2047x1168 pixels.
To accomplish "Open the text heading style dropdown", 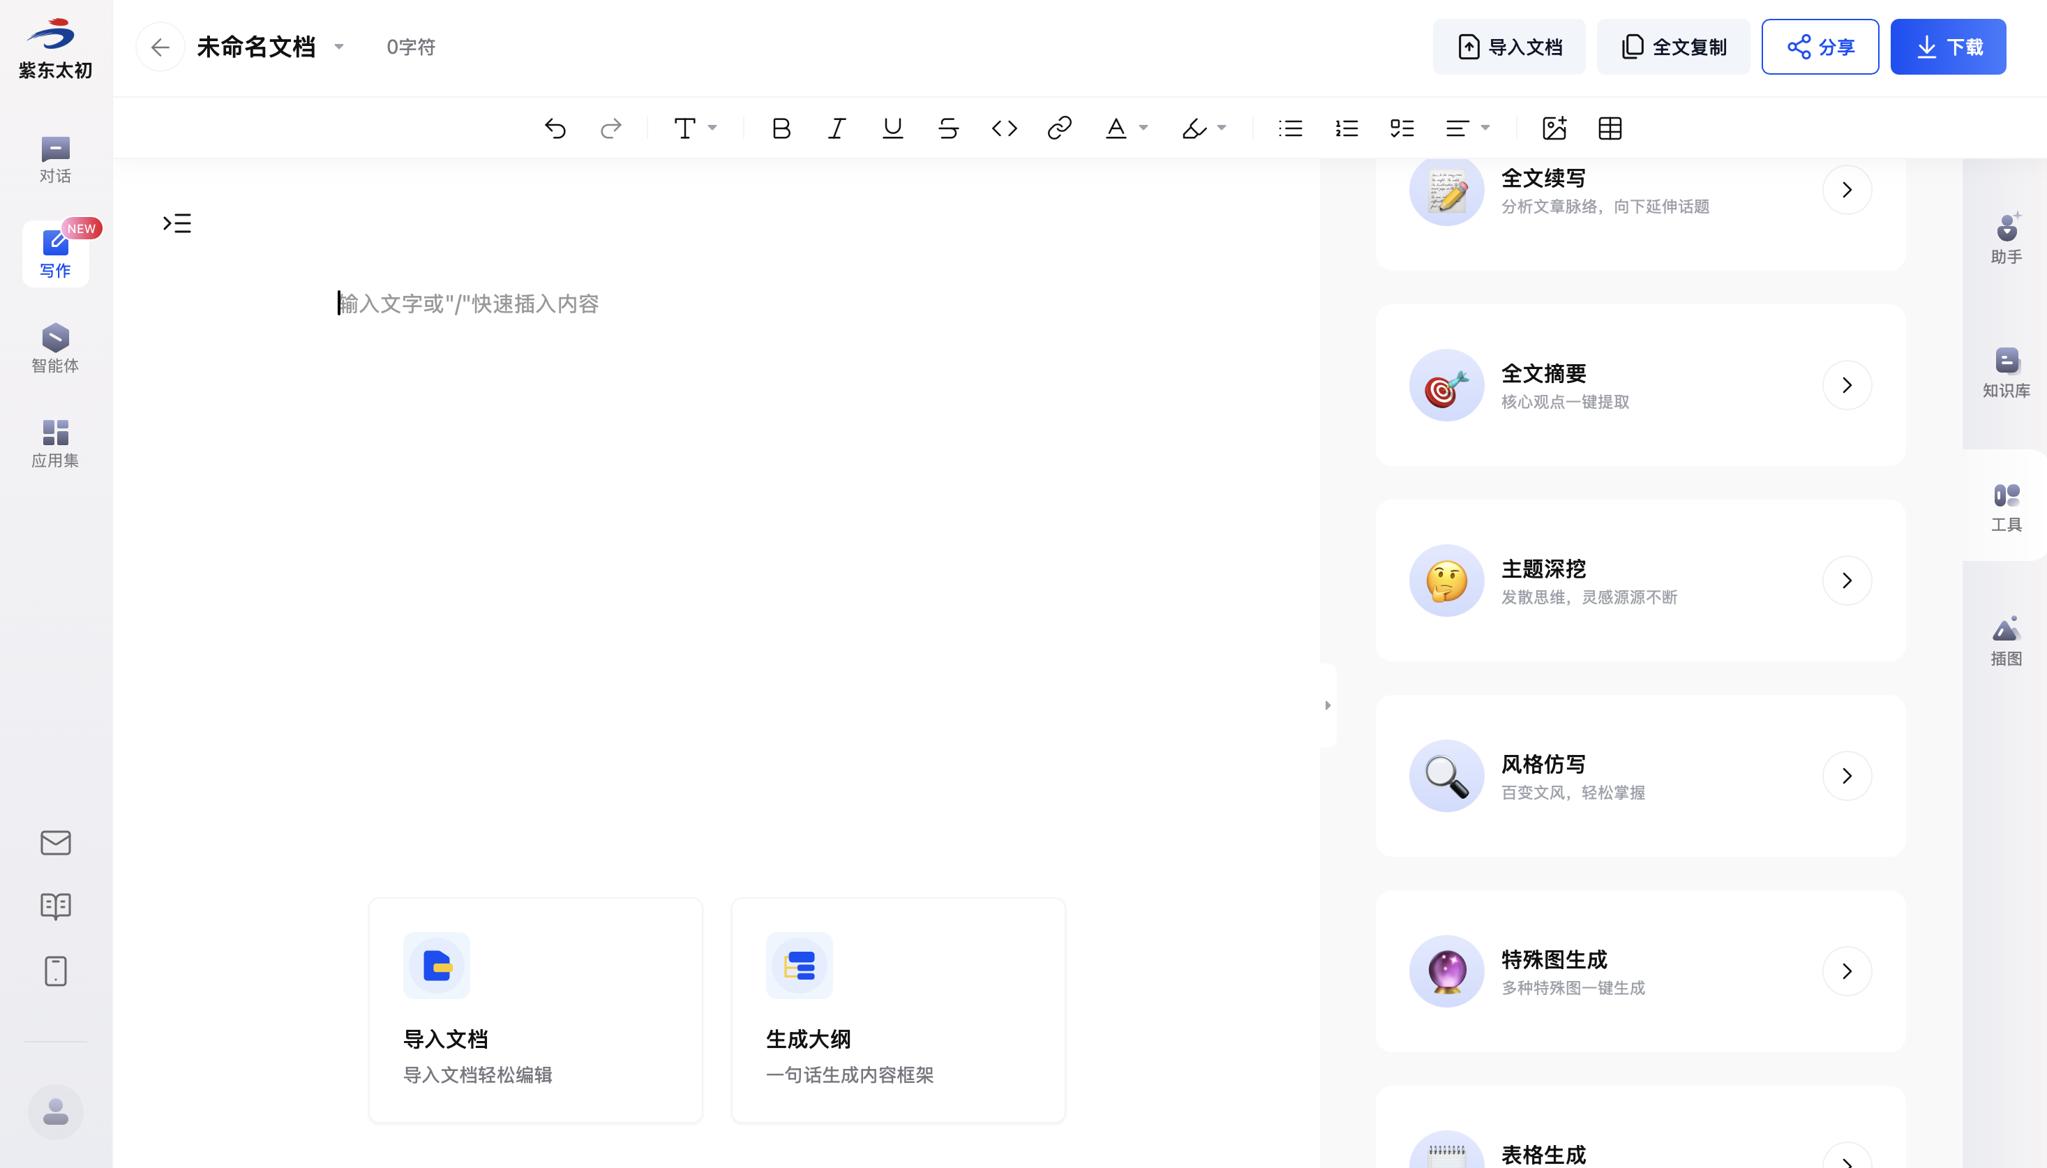I will (x=695, y=128).
